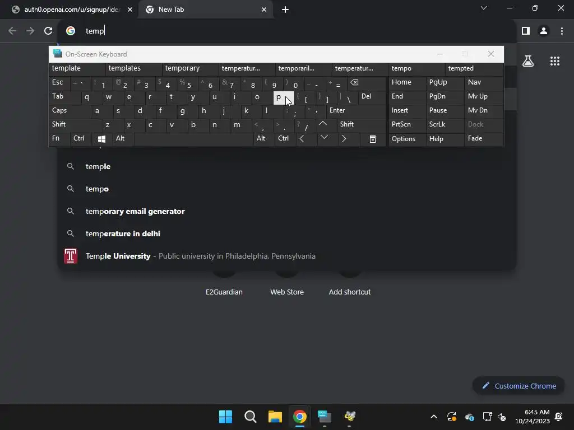Click the 'tempo' word prediction
The height and width of the screenshot is (430, 574).
coord(417,69)
